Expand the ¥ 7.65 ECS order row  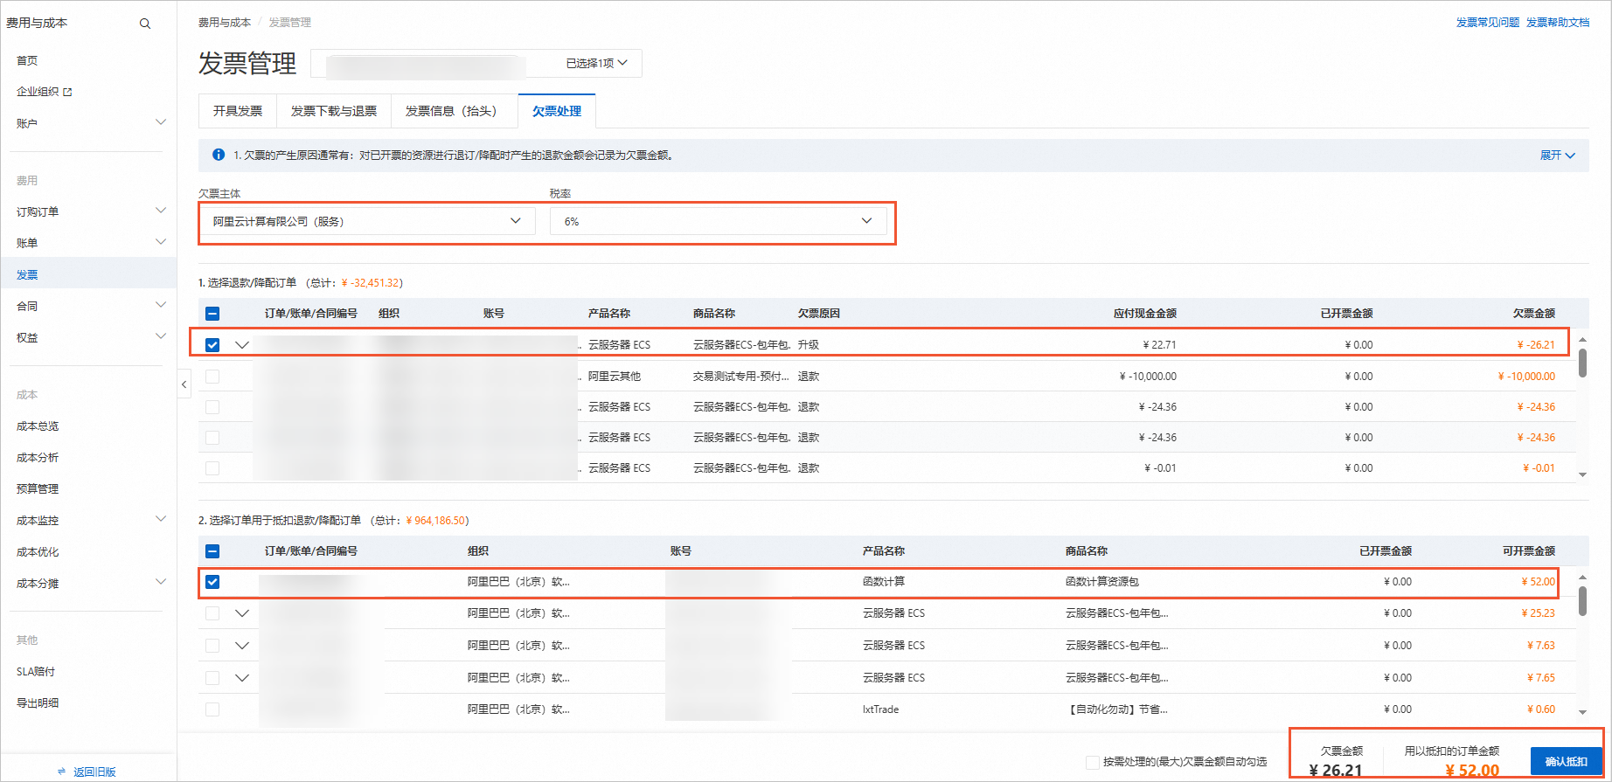[242, 678]
